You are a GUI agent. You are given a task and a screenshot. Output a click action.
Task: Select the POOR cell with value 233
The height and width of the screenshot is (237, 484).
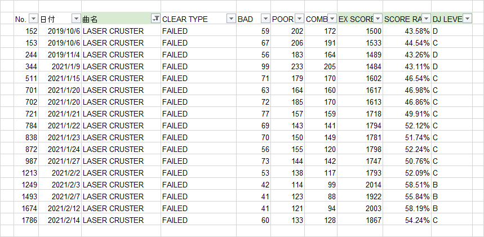click(x=288, y=66)
